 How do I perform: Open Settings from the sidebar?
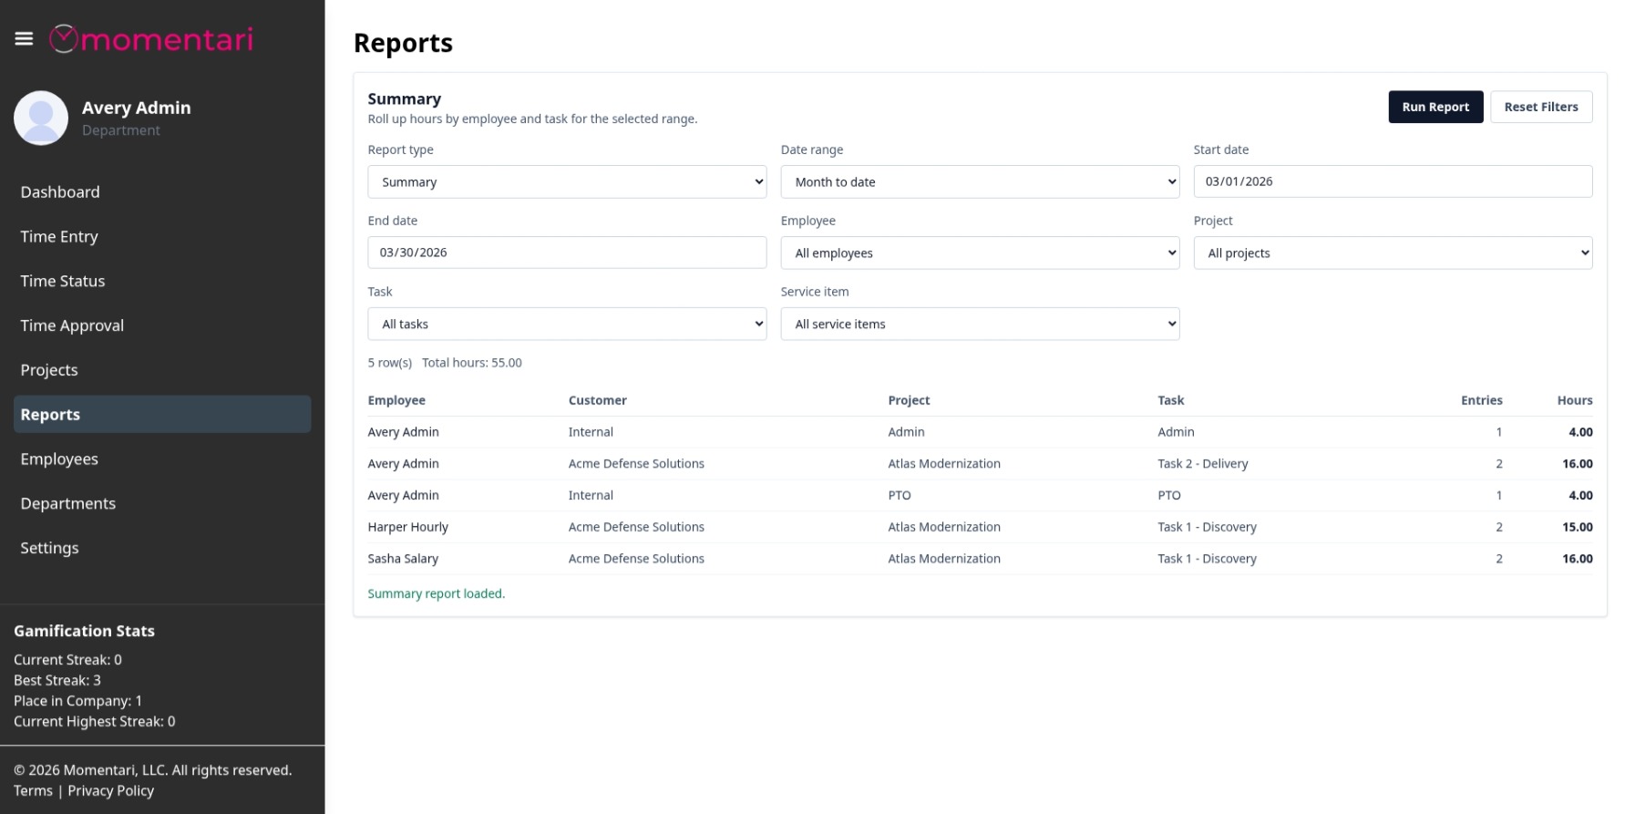point(49,548)
